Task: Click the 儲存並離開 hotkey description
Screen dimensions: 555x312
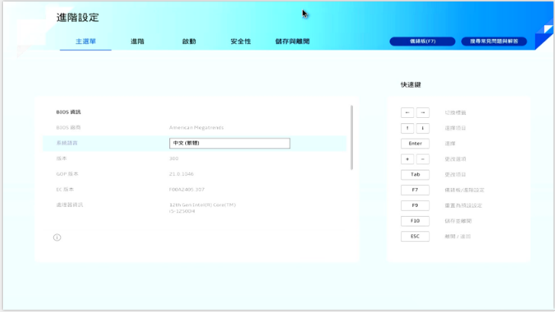Action: pos(458,221)
